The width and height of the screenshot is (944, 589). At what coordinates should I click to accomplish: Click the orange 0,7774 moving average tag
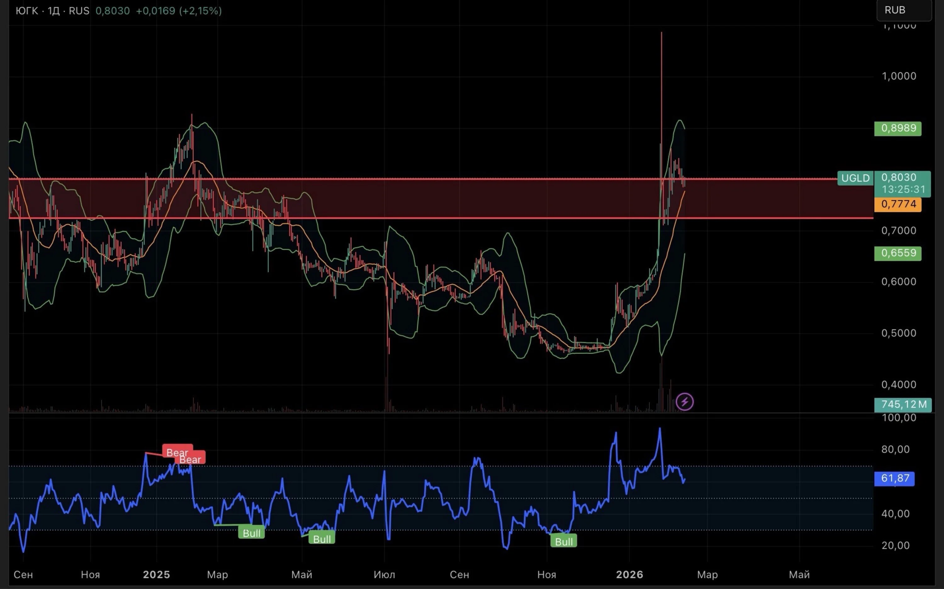pos(898,205)
